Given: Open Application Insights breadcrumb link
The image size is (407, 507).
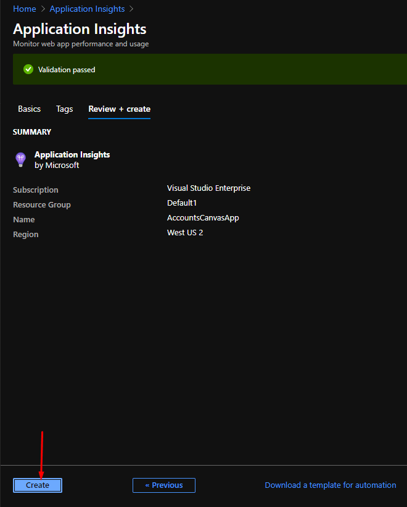Looking at the screenshot, I should pyautogui.click(x=87, y=9).
